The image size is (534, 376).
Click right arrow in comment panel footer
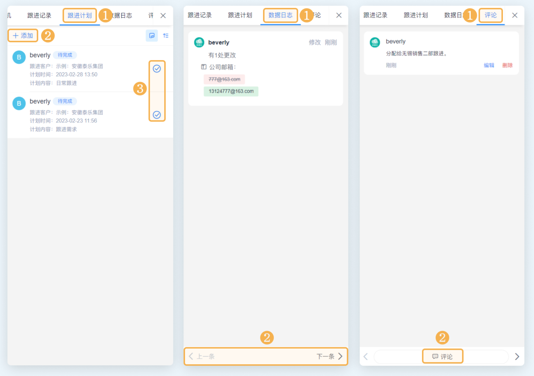pyautogui.click(x=517, y=356)
